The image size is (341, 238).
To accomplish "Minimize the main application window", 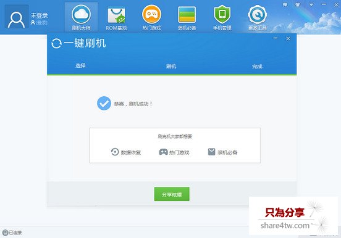I will coord(324,4).
